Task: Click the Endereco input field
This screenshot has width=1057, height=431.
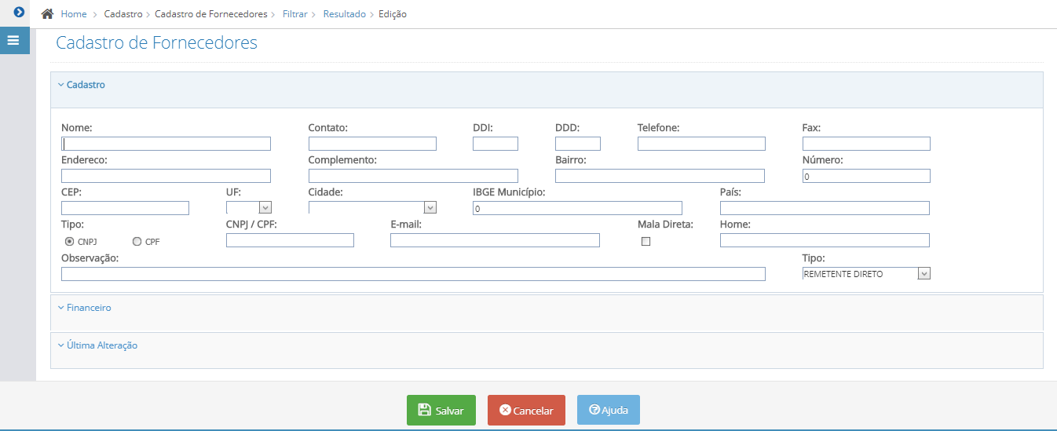Action: point(166,176)
